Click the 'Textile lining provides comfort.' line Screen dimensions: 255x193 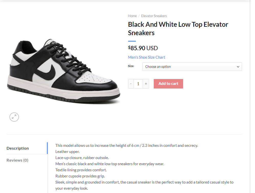[81, 170]
